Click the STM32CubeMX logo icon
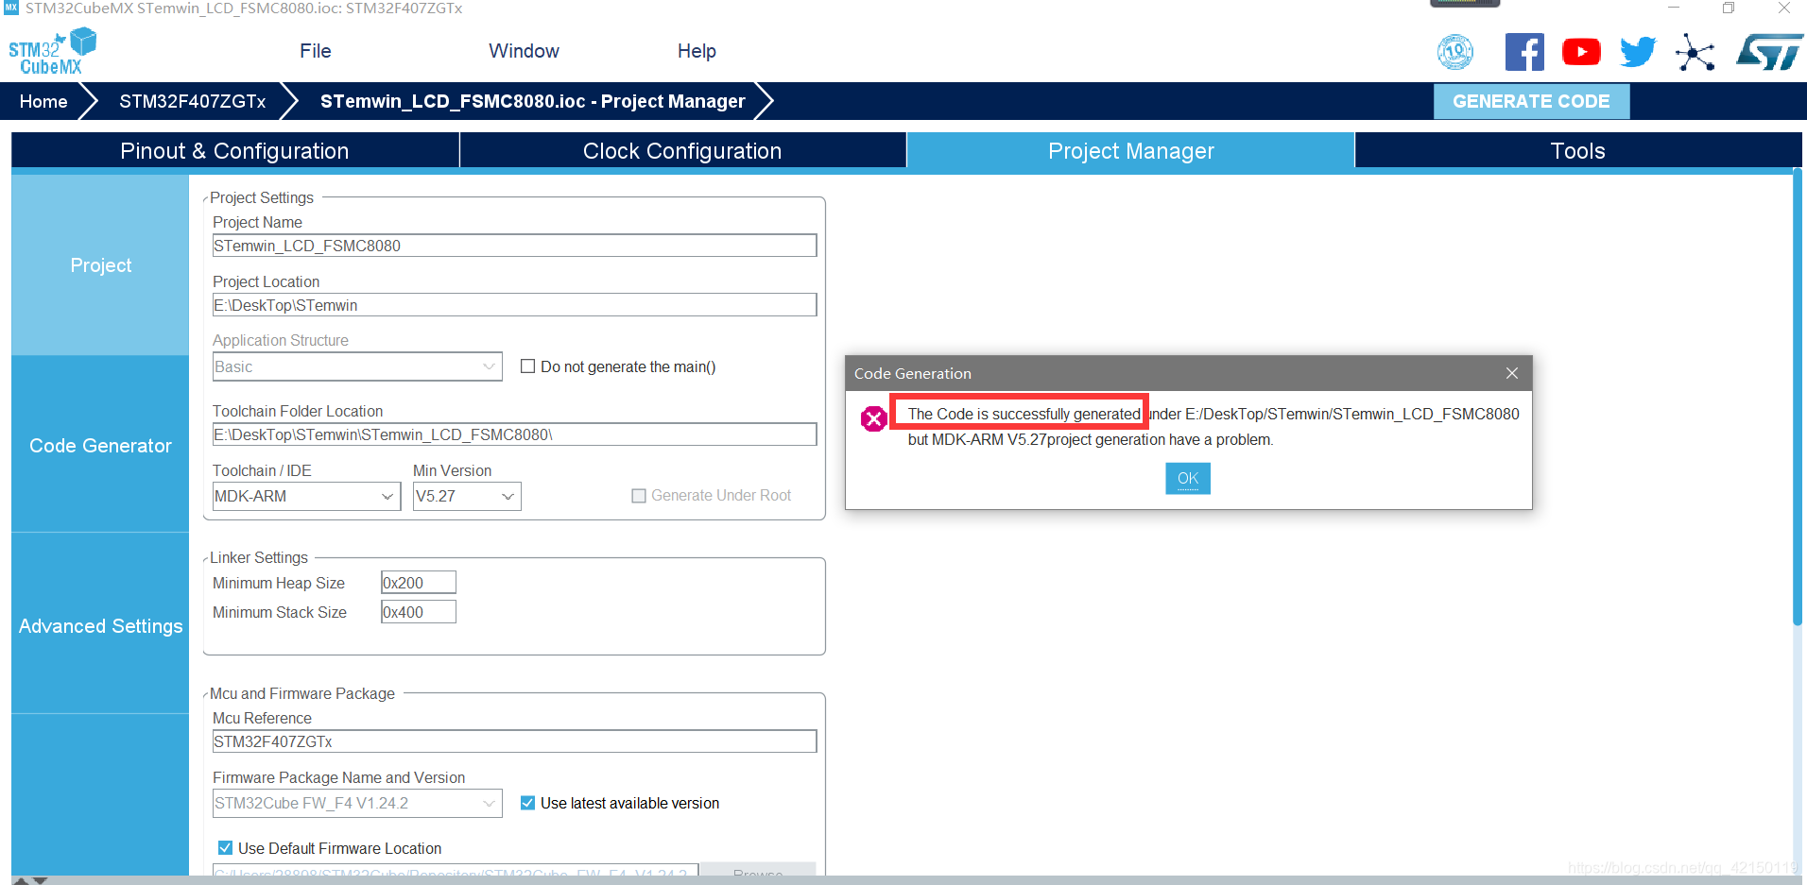This screenshot has width=1807, height=885. click(52, 52)
